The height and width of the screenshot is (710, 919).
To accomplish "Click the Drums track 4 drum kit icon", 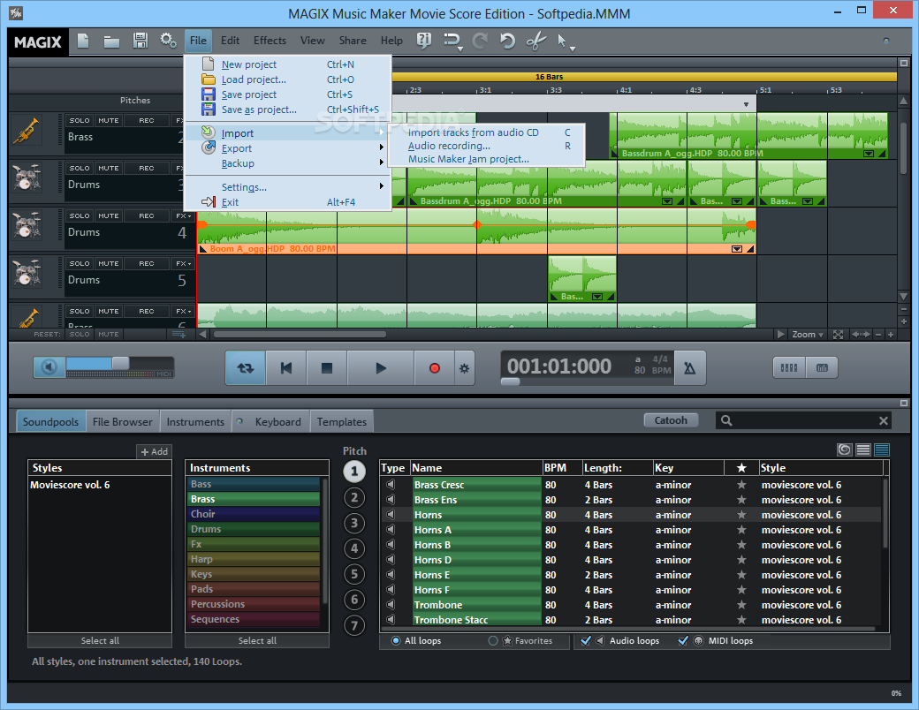I will (26, 227).
